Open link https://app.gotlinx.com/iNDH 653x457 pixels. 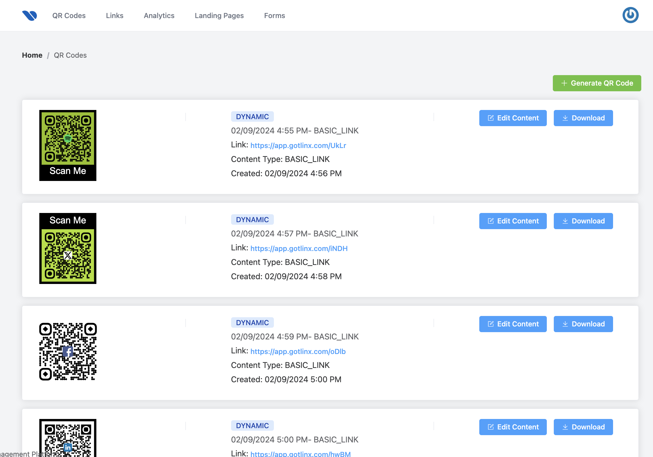299,248
